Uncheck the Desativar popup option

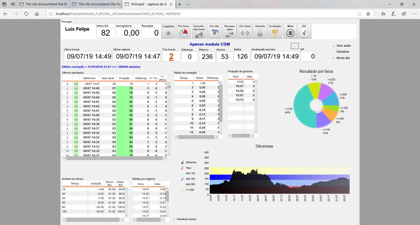174,219
